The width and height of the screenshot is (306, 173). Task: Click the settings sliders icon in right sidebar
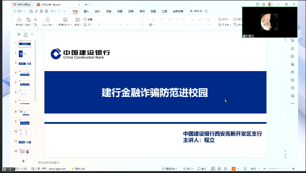click(292, 41)
